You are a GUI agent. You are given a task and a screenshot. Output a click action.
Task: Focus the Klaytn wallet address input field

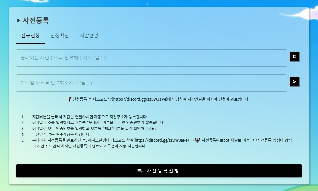(152, 58)
